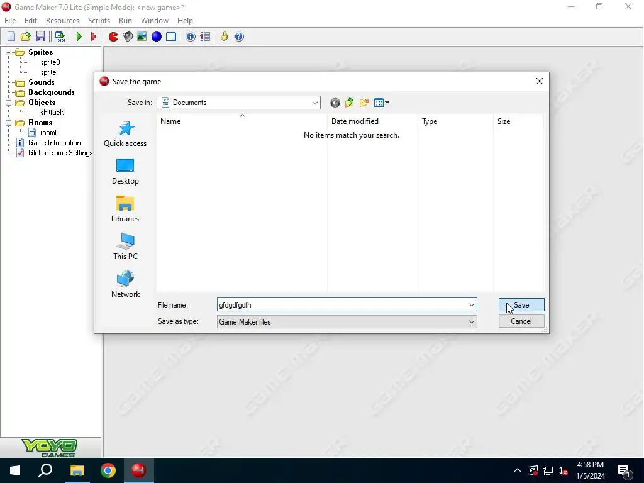Create an object with blue ball icon

[x=157, y=36]
